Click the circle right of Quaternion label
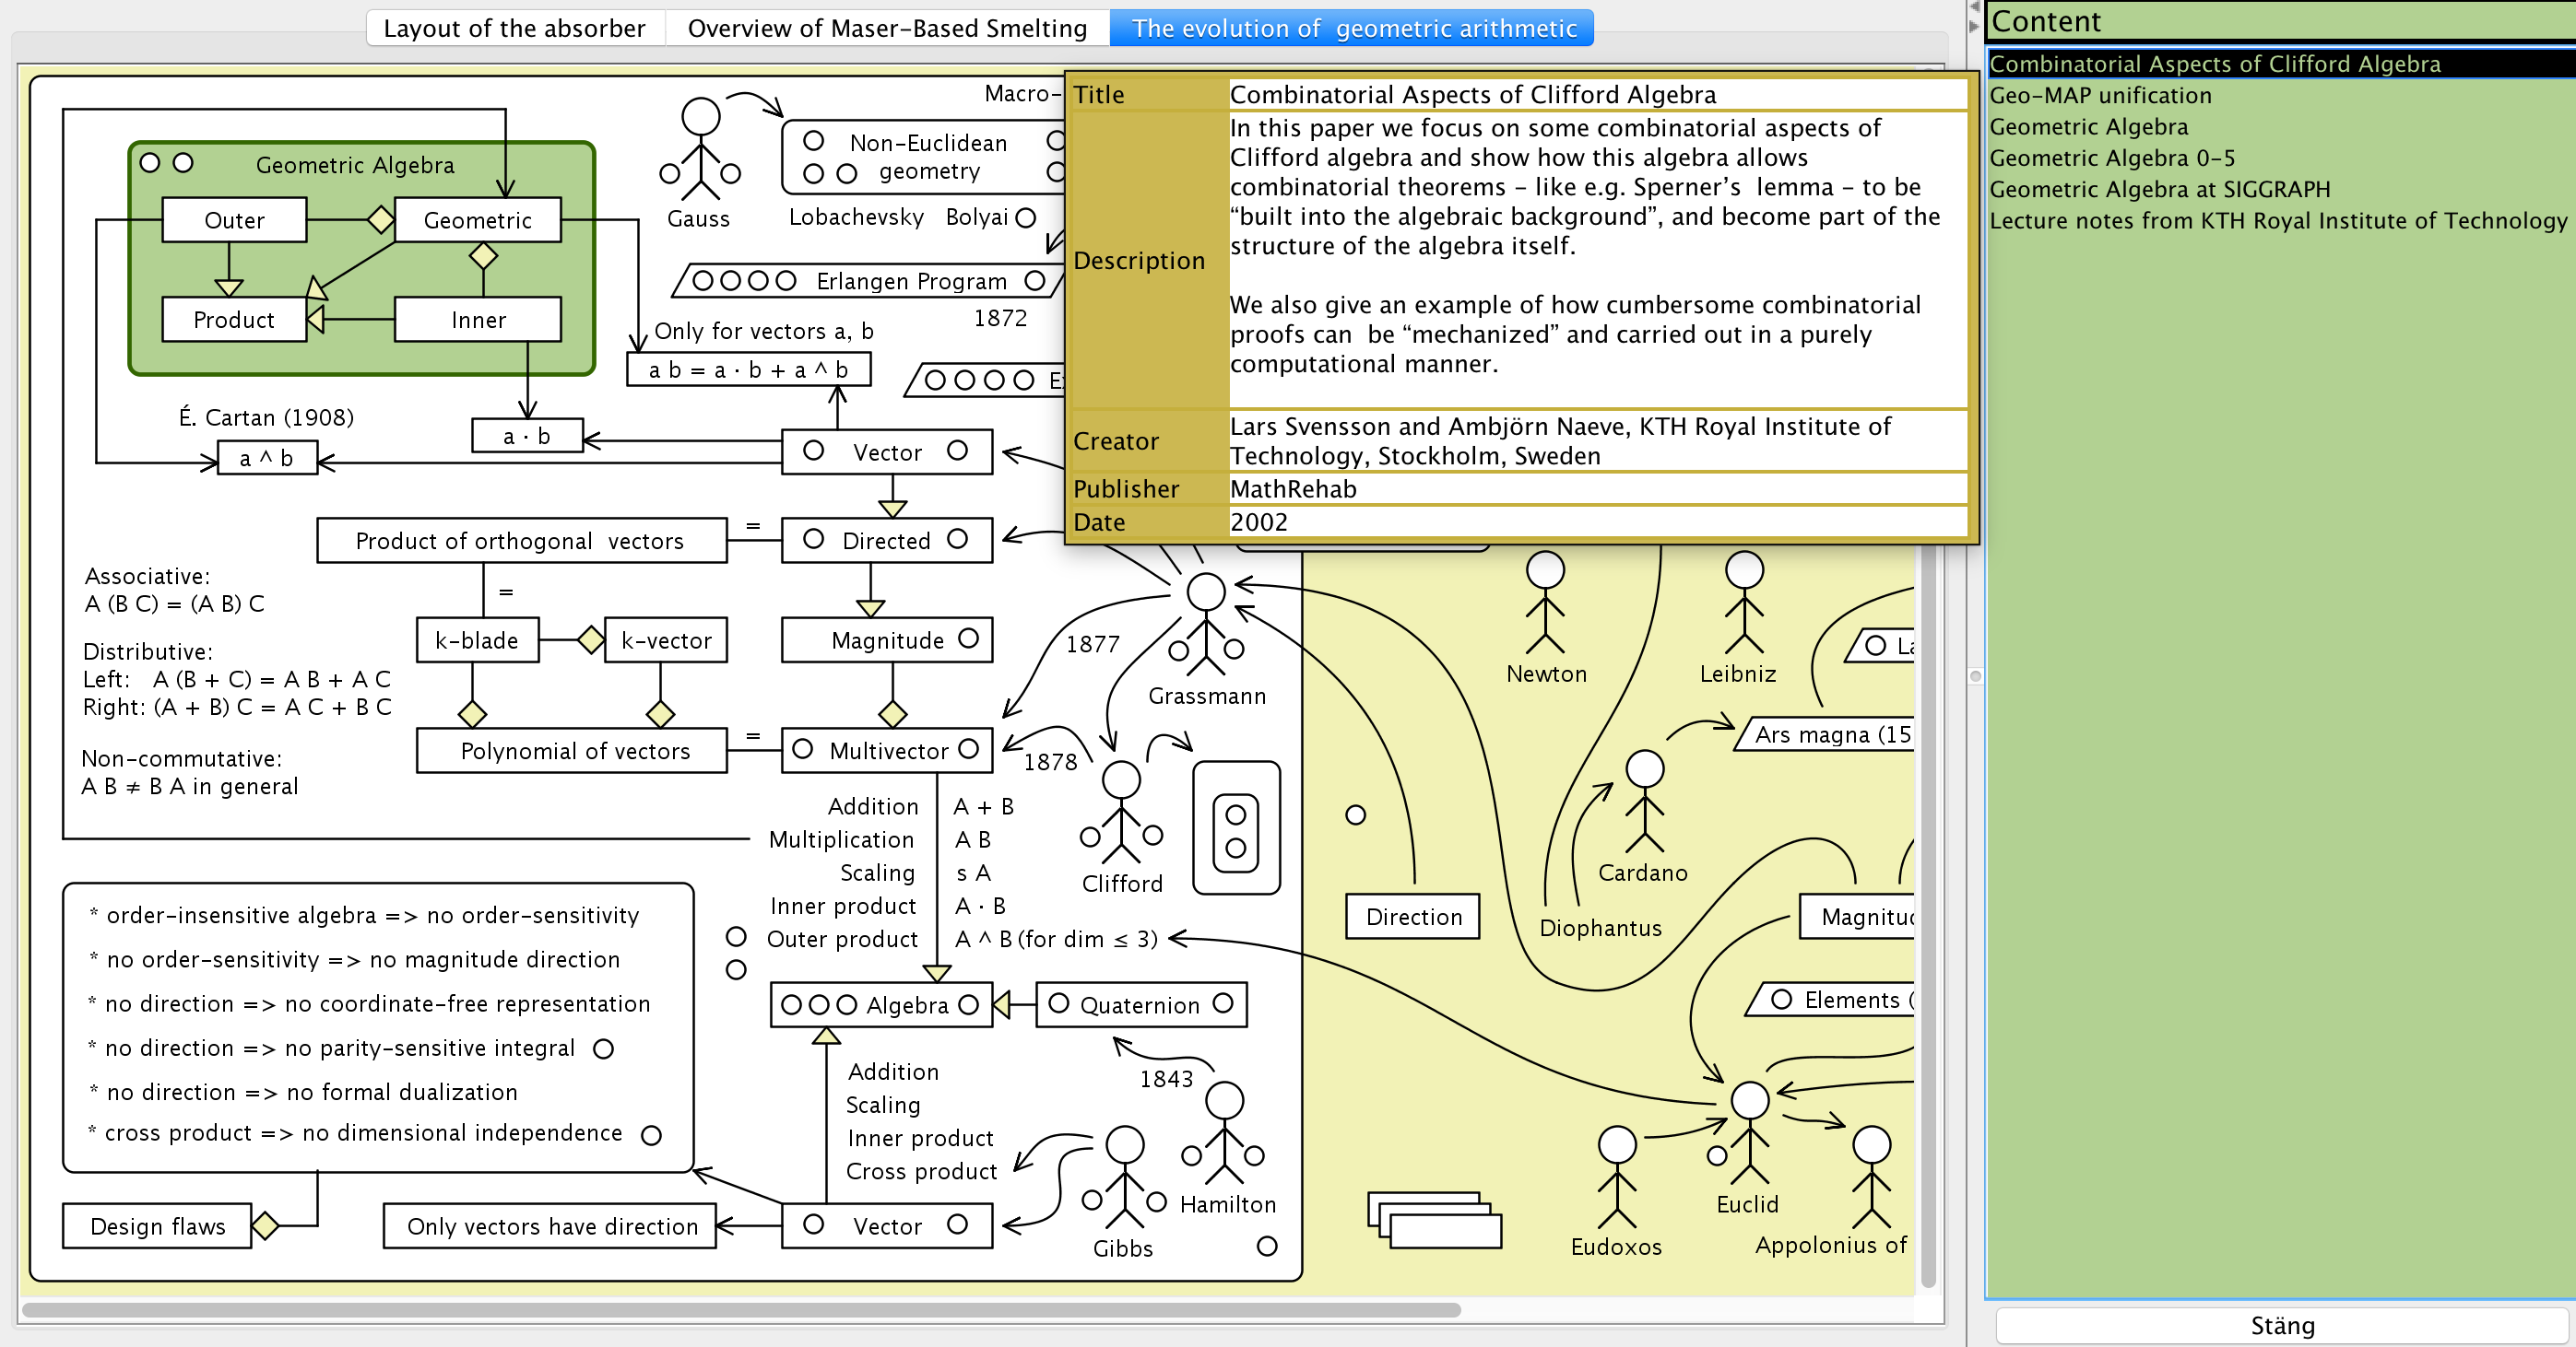The image size is (2576, 1347). [1223, 1003]
